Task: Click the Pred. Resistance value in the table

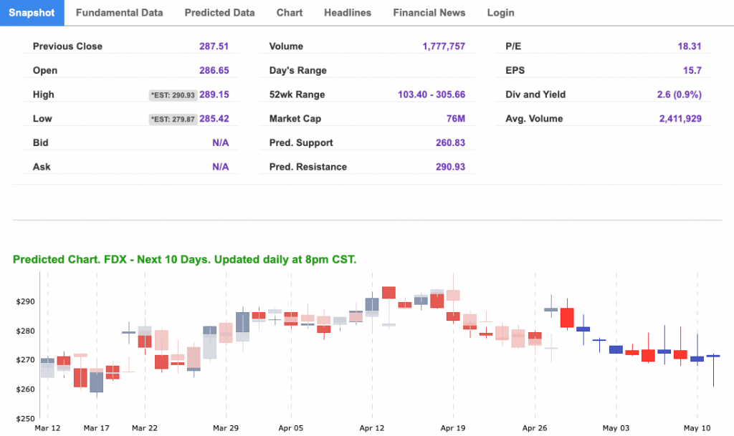Action: coord(450,167)
